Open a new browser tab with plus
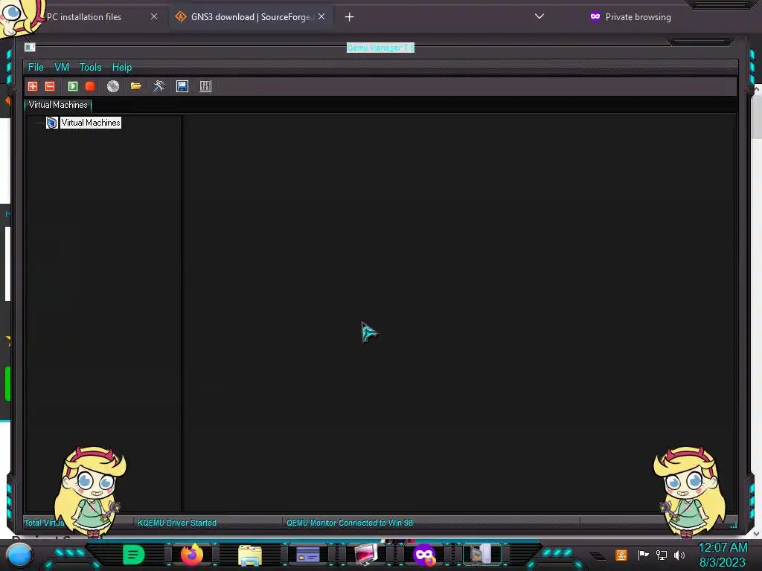This screenshot has height=571, width=762. point(350,17)
